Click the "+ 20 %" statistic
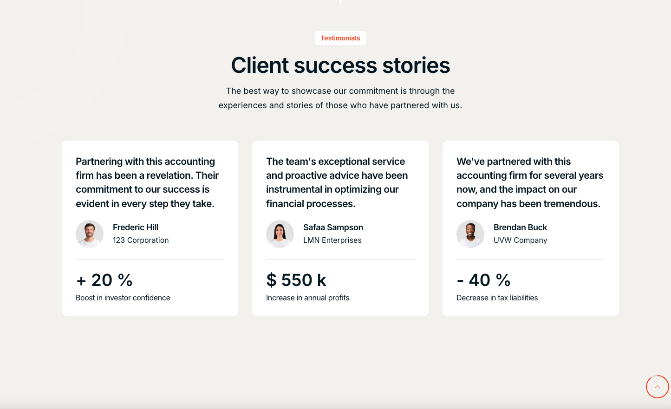Screen dimensions: 671x409 coord(104,280)
